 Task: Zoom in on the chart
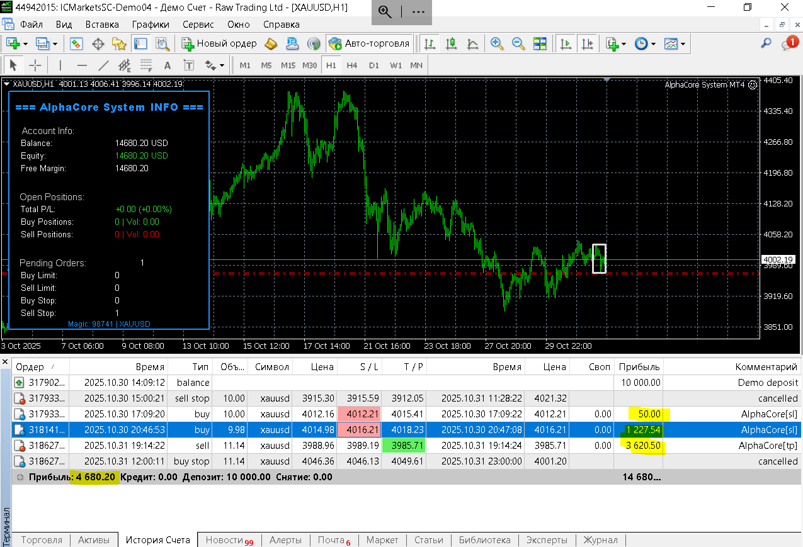coord(497,44)
